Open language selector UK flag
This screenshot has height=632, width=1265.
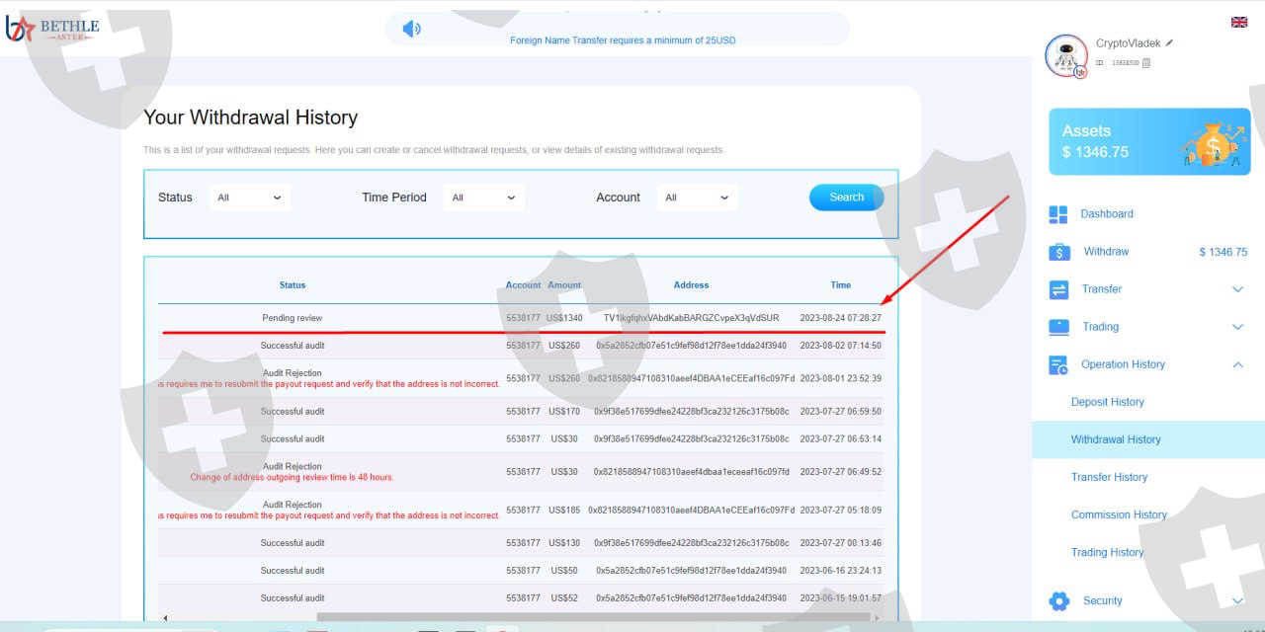tap(1238, 22)
